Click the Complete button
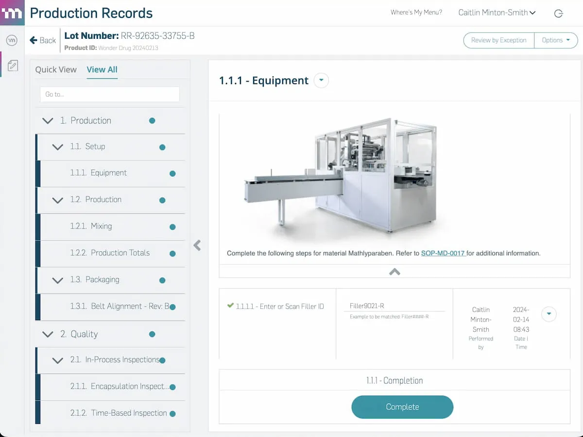The image size is (583, 437). pos(402,407)
